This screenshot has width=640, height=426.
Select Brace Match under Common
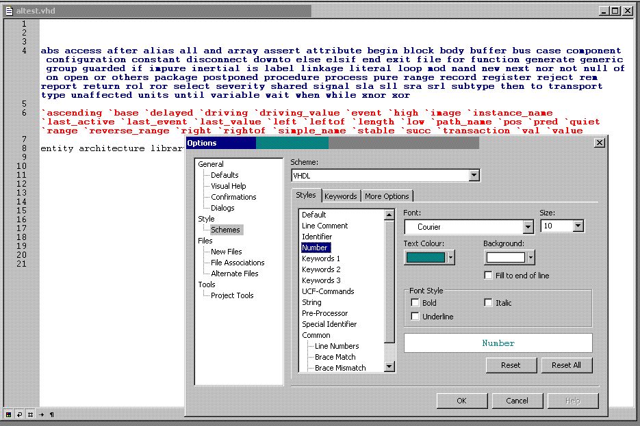(335, 357)
